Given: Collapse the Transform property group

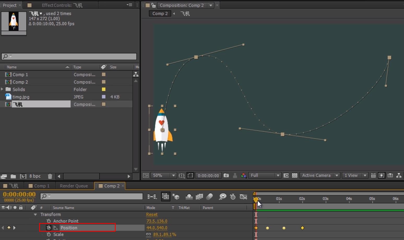Looking at the screenshot, I should pyautogui.click(x=35, y=214).
